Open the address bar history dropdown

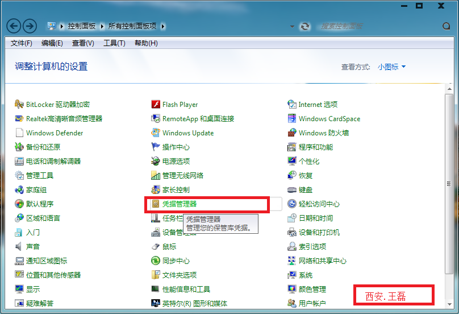point(292,27)
